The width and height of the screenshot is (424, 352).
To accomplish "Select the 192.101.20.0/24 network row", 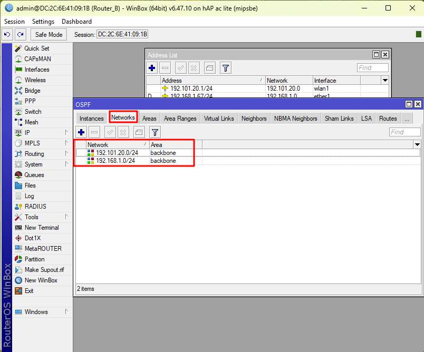I will [x=117, y=153].
